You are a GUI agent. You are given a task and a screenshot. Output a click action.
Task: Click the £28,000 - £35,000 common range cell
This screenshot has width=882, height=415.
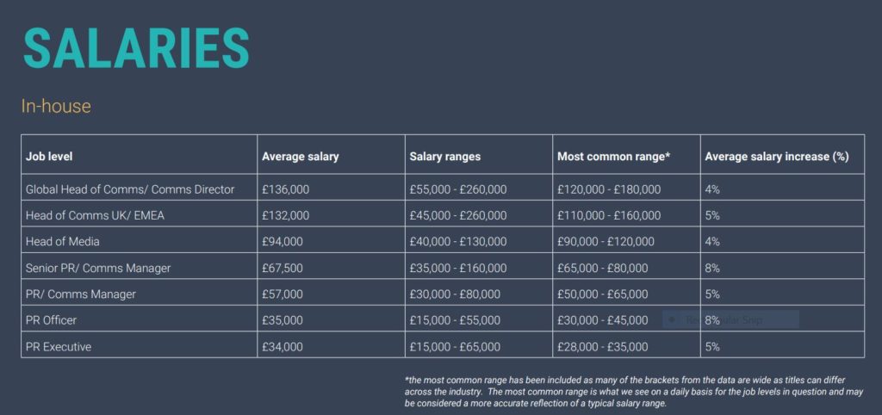coord(603,347)
